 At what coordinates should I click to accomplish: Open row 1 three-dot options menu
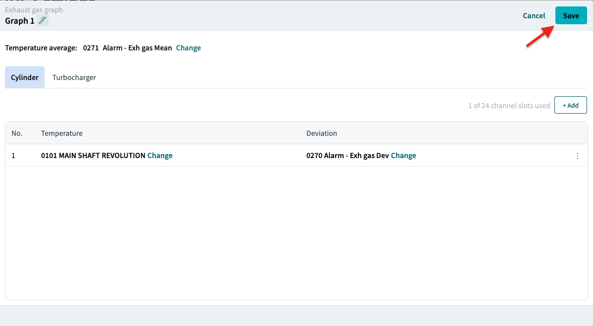click(x=578, y=156)
